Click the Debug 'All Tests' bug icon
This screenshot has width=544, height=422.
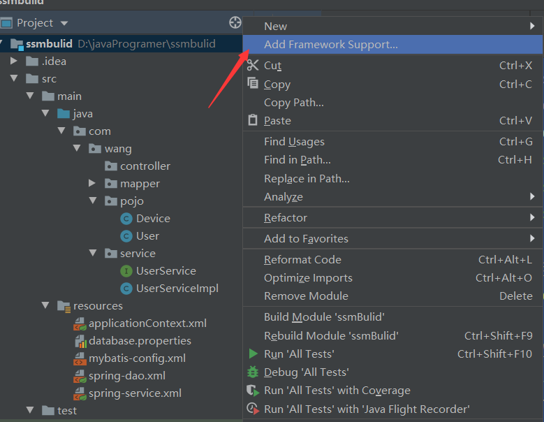click(253, 372)
